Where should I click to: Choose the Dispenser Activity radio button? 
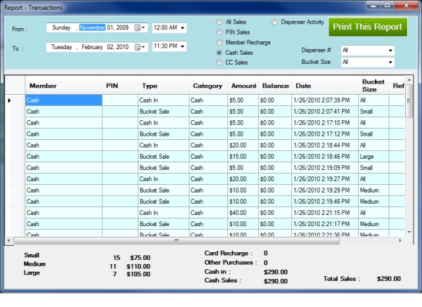pos(275,22)
